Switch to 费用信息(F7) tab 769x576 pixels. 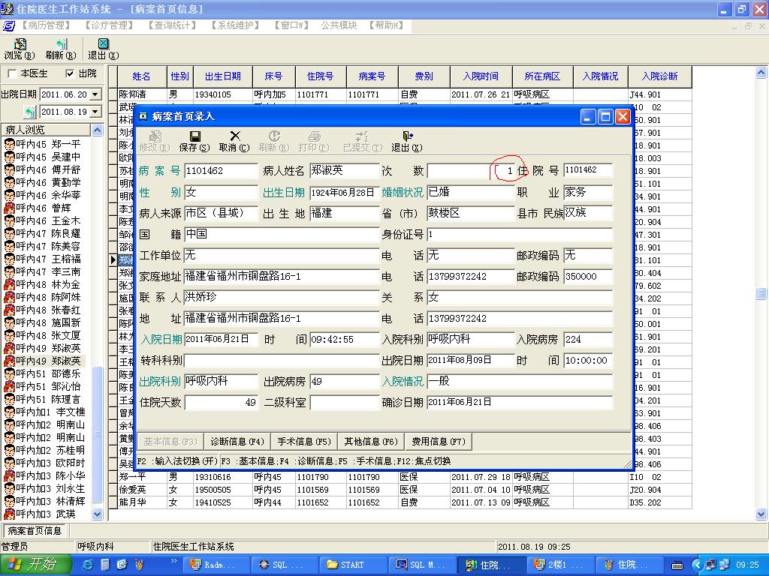pyautogui.click(x=439, y=441)
